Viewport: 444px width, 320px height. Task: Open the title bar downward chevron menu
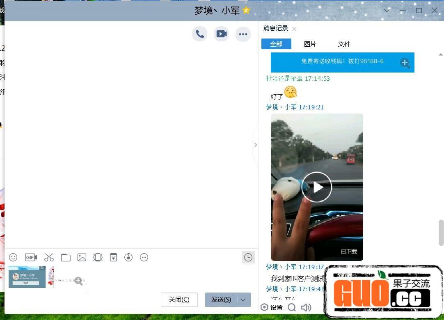click(x=387, y=10)
